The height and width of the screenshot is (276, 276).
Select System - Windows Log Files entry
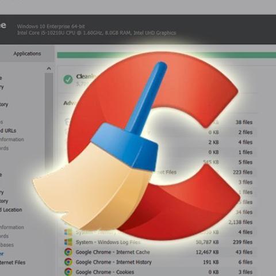tap(158, 242)
